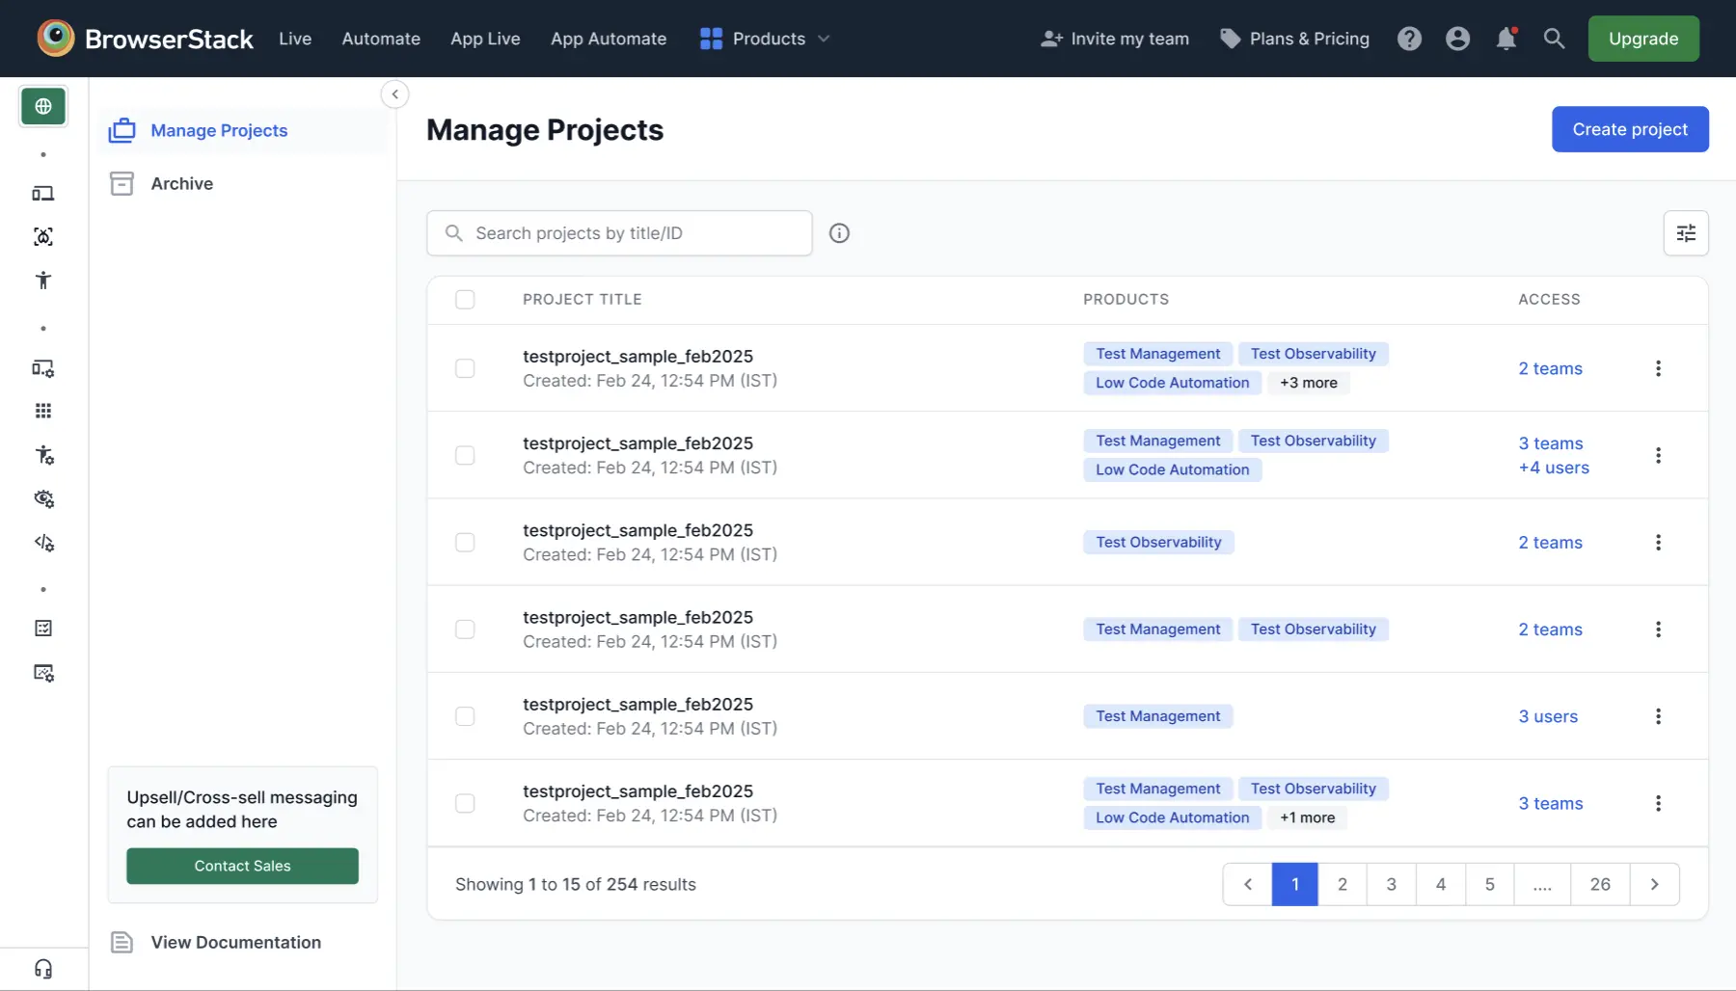The height and width of the screenshot is (991, 1736).
Task: Click the search projects by title/ID field
Action: tap(619, 233)
